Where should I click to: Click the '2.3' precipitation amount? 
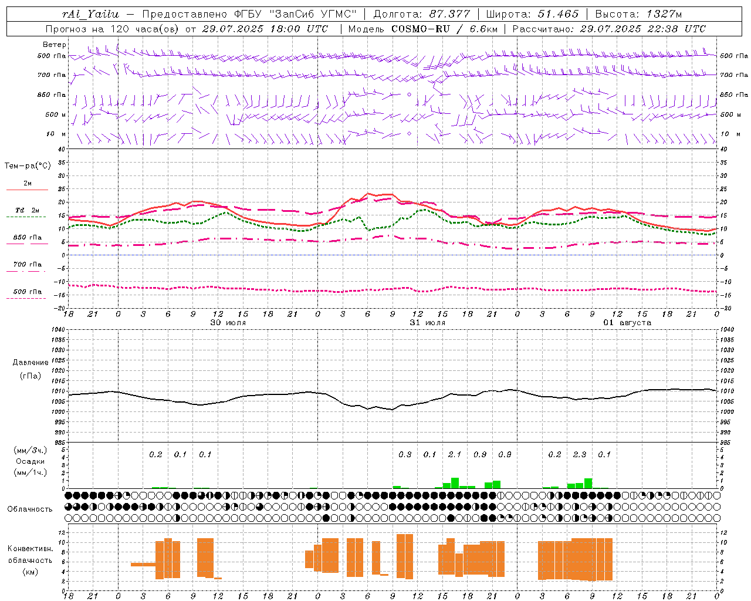click(x=580, y=455)
